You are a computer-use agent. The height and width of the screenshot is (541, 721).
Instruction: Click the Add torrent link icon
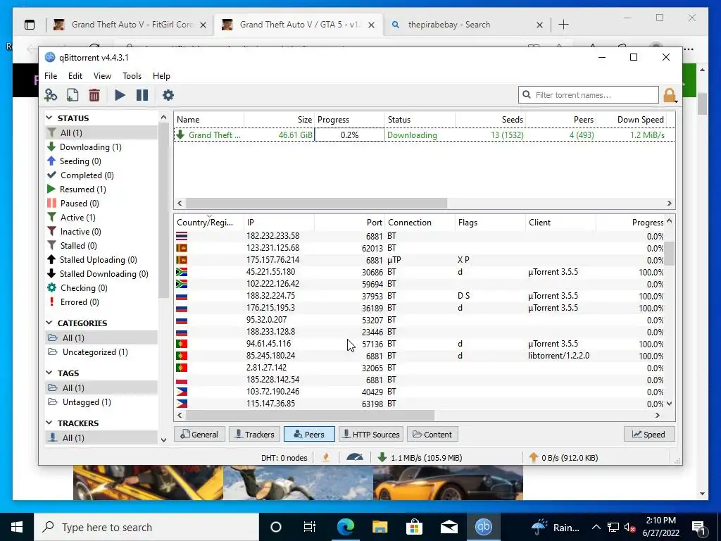tap(51, 95)
